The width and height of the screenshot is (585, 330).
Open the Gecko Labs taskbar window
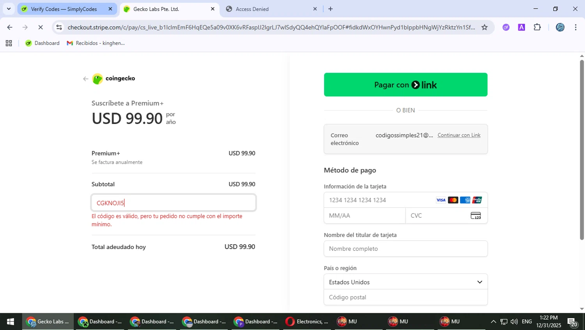coord(48,321)
